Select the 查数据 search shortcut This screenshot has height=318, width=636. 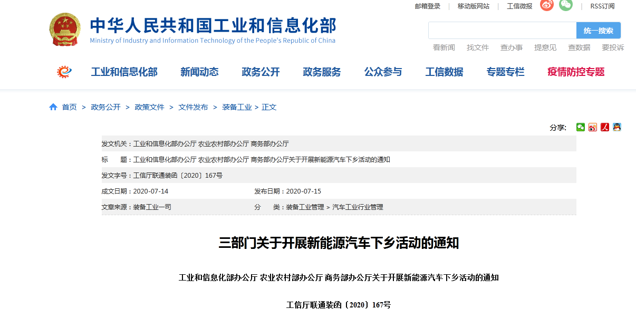pyautogui.click(x=579, y=47)
